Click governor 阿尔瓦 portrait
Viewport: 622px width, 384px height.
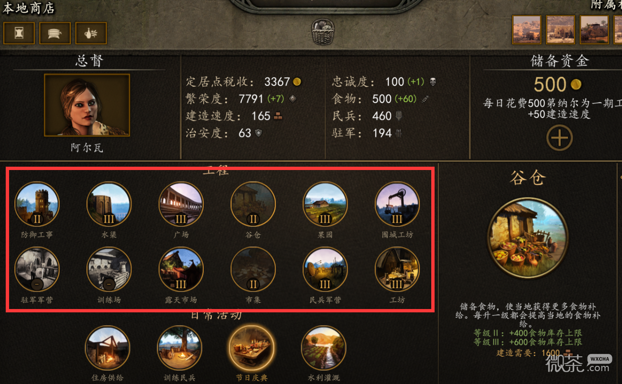[x=87, y=105]
